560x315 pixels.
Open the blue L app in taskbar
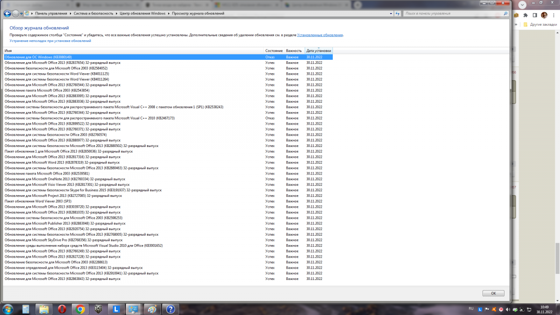[x=116, y=309]
